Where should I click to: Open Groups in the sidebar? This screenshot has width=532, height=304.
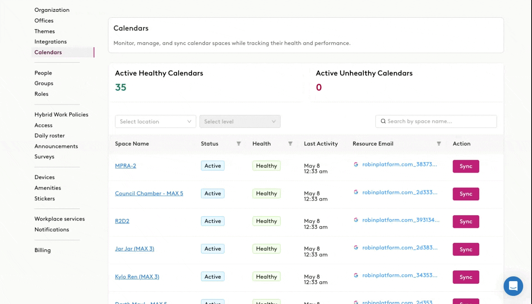click(44, 83)
